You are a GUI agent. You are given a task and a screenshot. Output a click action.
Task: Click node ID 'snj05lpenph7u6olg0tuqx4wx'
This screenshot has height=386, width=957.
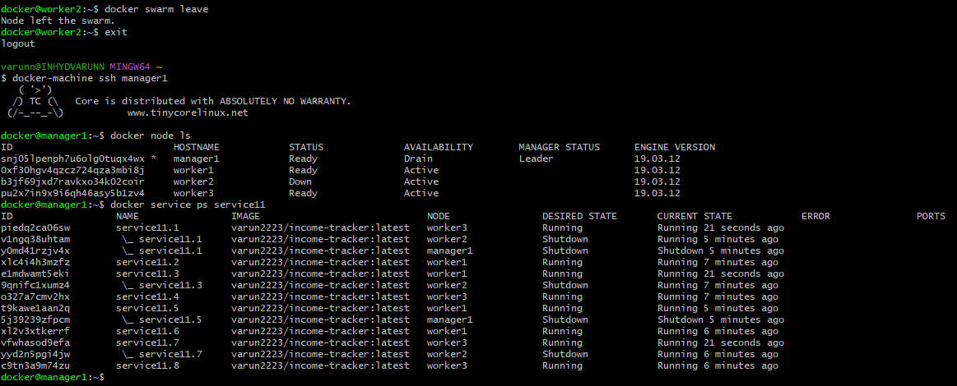73,159
